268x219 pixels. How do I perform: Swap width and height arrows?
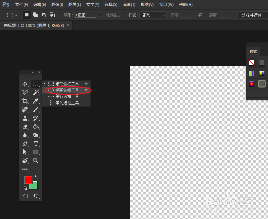click(x=200, y=15)
